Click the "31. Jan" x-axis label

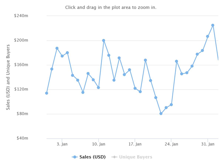pos(208,144)
